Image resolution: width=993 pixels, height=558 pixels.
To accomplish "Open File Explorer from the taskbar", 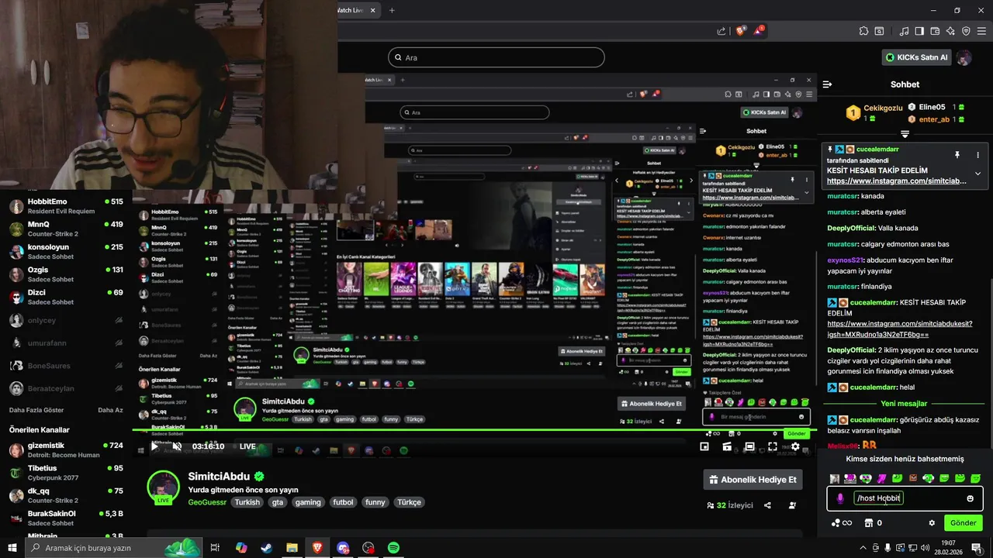I will 292,548.
